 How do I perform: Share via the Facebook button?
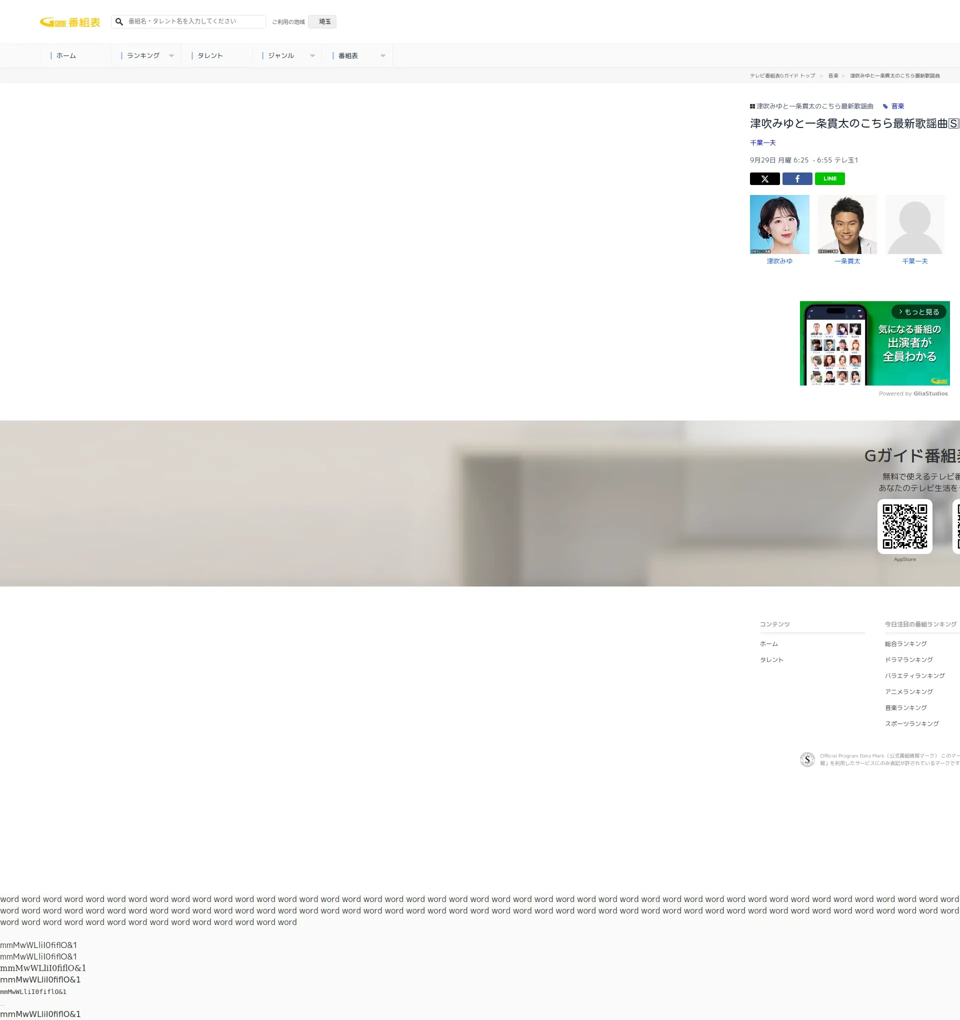pyautogui.click(x=796, y=178)
